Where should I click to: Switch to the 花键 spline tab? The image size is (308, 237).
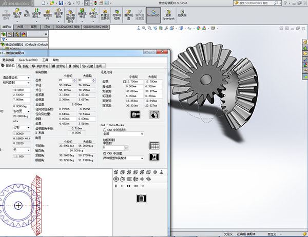tap(88, 66)
